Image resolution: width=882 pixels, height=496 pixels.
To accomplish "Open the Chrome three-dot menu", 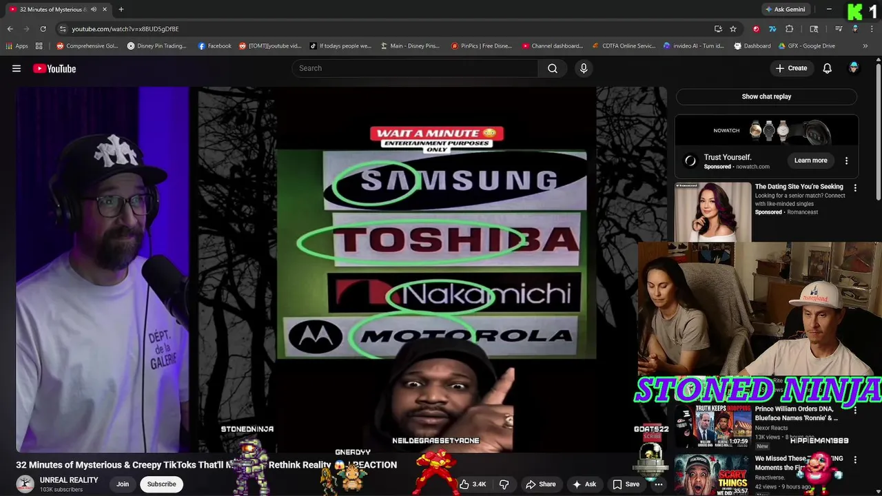I will [871, 29].
